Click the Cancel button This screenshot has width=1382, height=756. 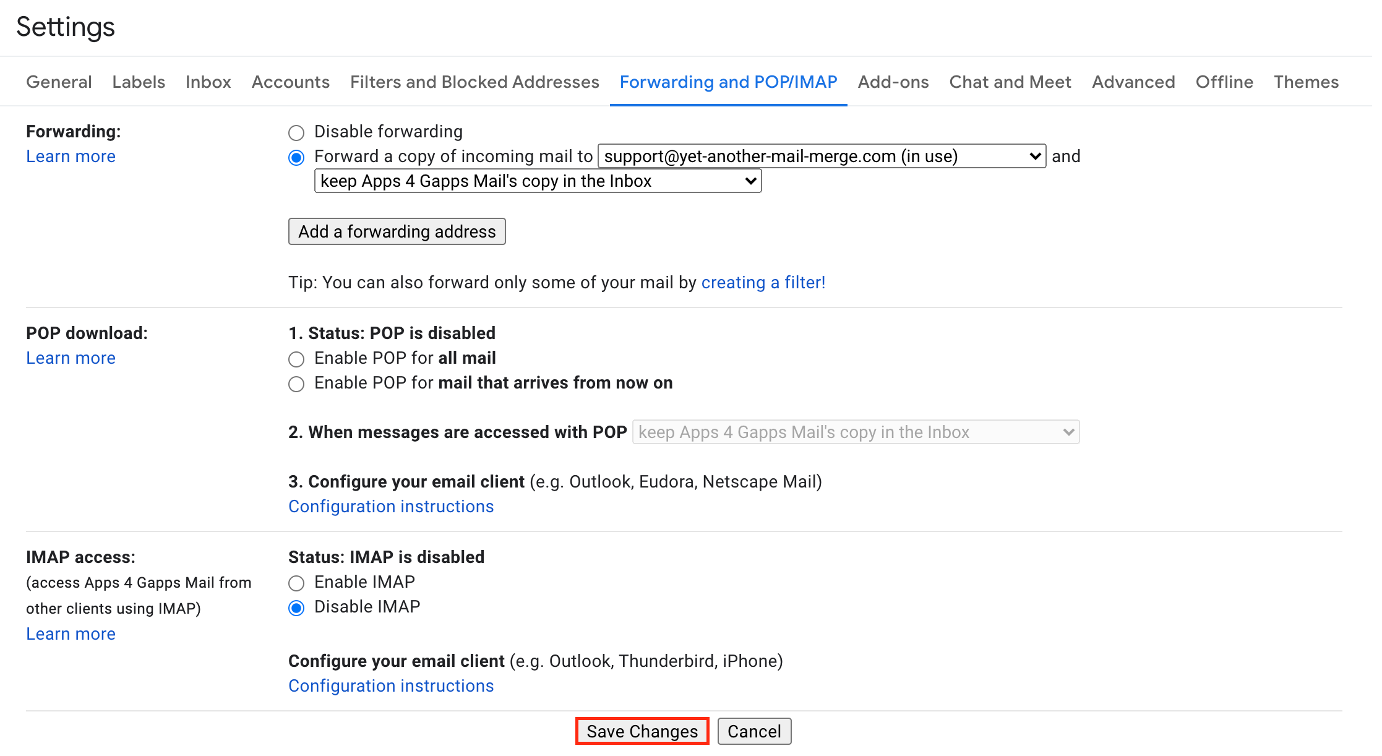pos(753,731)
